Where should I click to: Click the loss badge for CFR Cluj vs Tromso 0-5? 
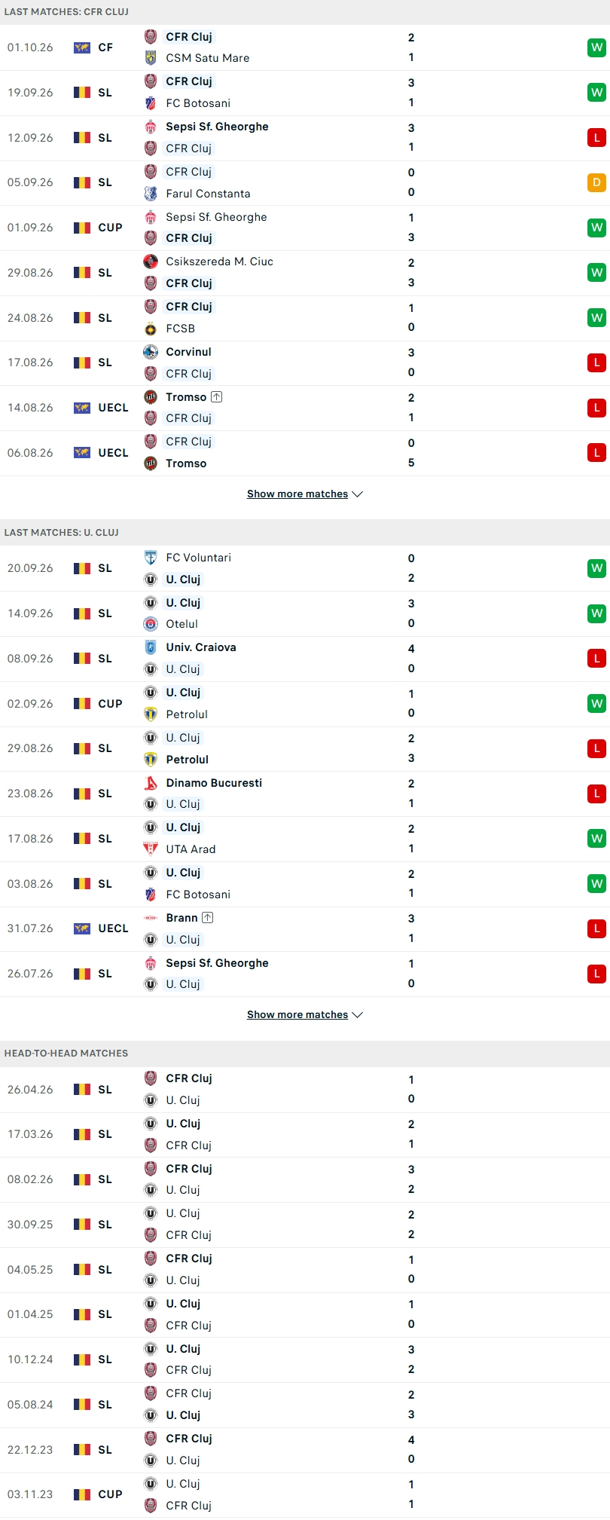point(596,453)
